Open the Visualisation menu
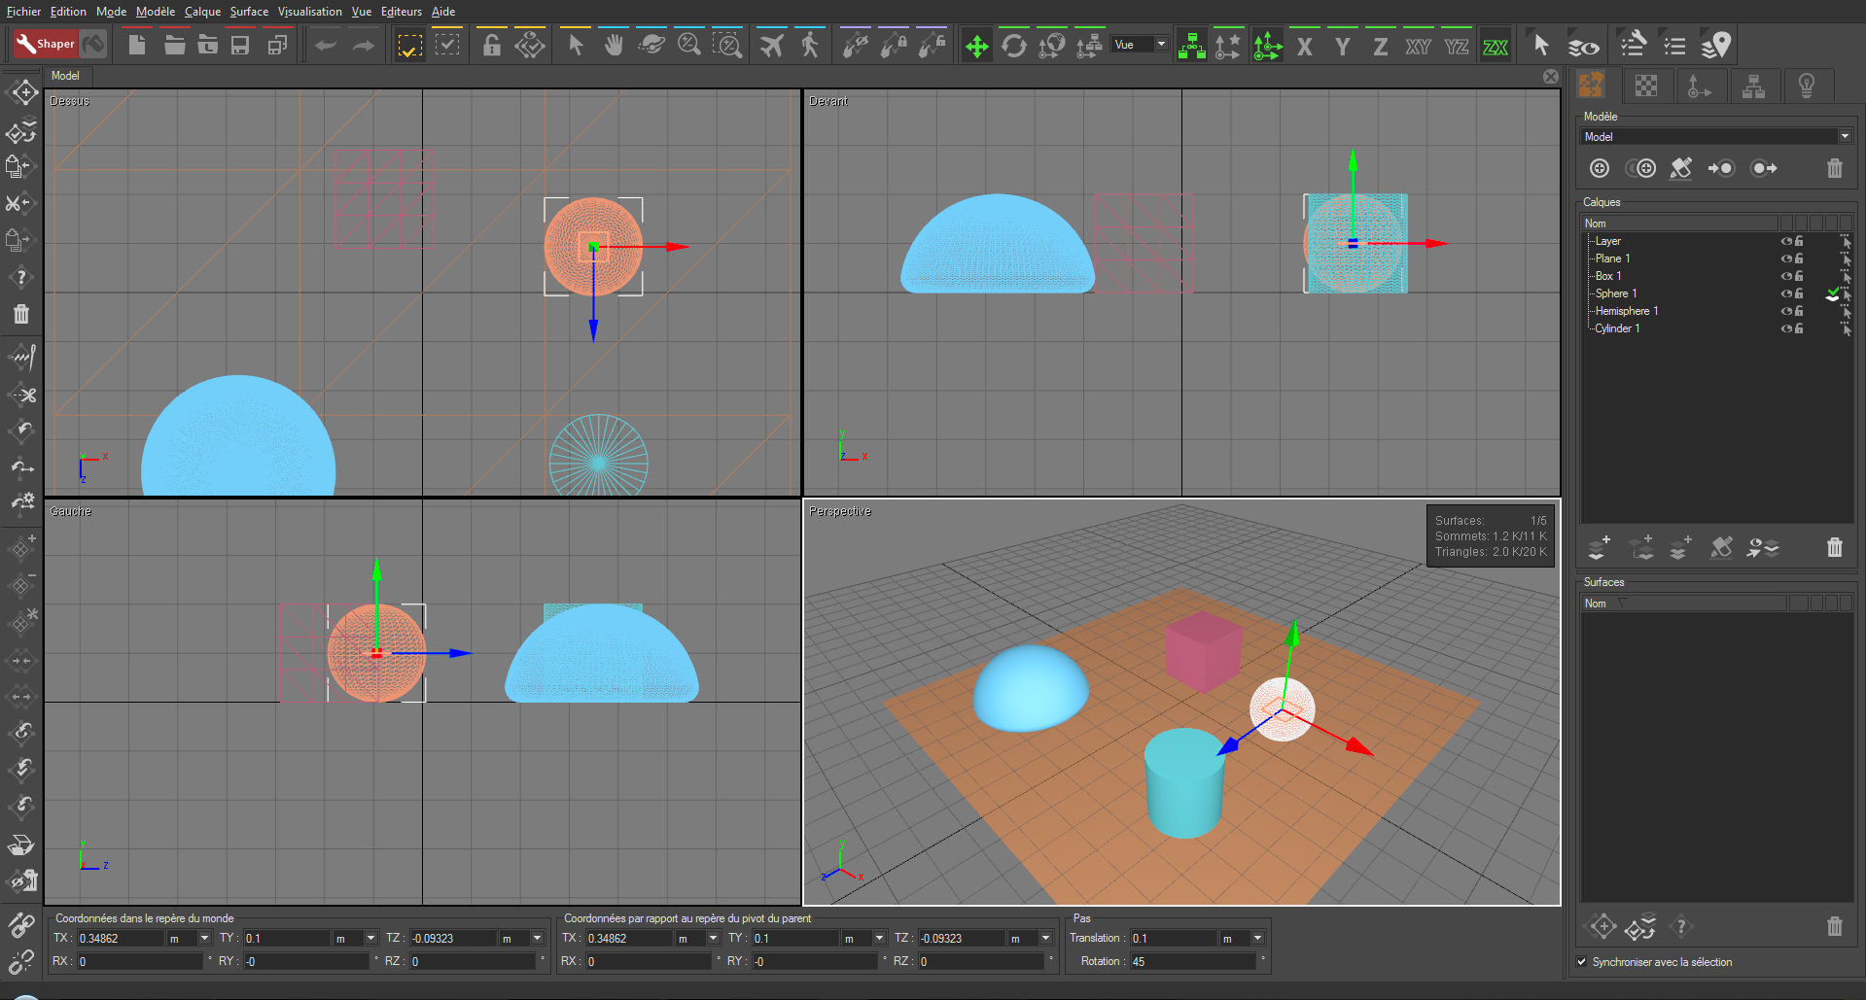 click(x=309, y=12)
